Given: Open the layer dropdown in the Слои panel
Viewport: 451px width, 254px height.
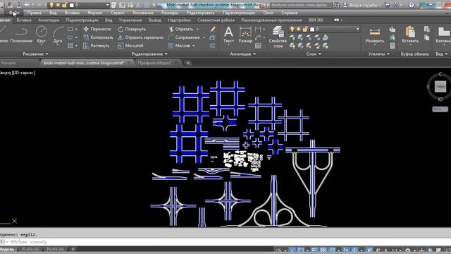Looking at the screenshot, I should click(x=357, y=29).
